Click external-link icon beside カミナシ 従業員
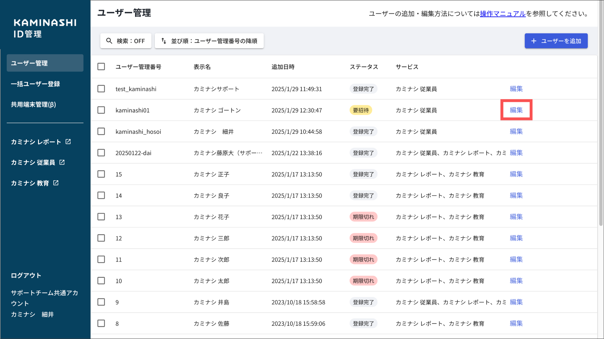Screen dimensions: 604x339 [62, 162]
